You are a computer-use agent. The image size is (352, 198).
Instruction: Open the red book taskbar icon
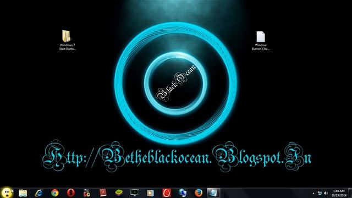click(103, 193)
